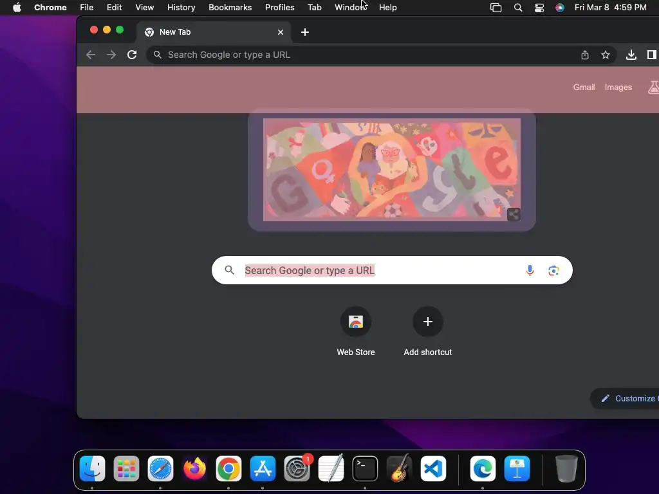Start voice search with the microphone icon
Screen dimensions: 659x494
pos(530,271)
